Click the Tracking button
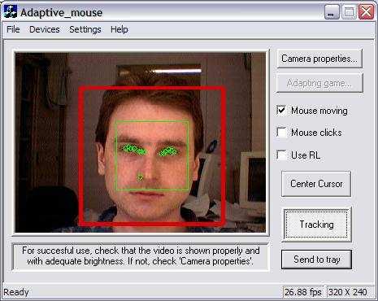The height and width of the screenshot is (301, 378). (317, 225)
